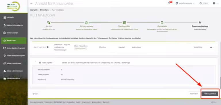Screen dimensions: 221x105
Task: Open Anbieterinformationen in the sidebar
Action: 14,25
